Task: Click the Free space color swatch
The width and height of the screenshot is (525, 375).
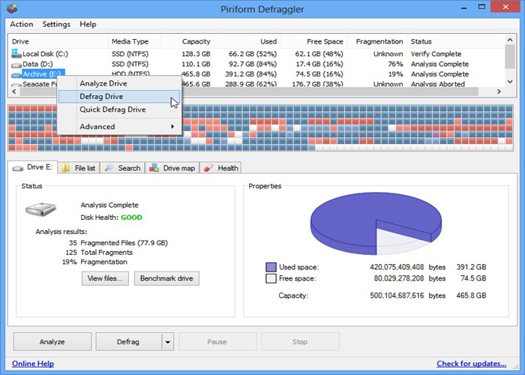Action: 271,278
